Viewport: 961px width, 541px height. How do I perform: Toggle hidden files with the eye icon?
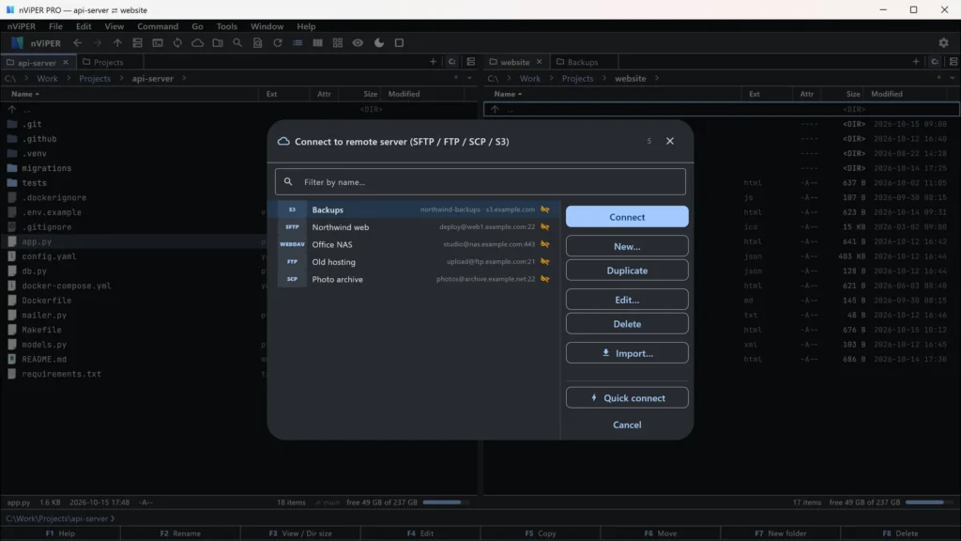click(358, 43)
